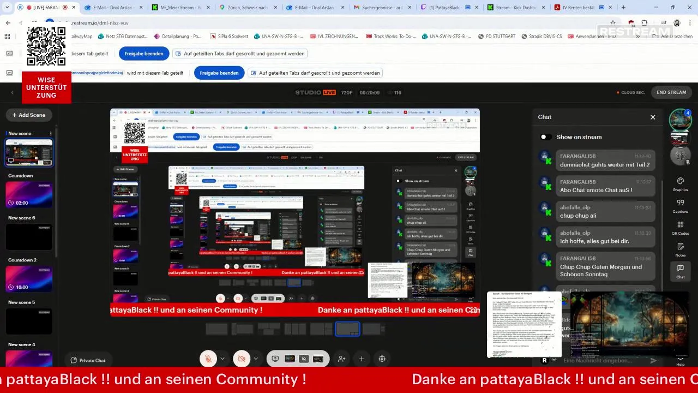The width and height of the screenshot is (698, 393).
Task: Click the muted participant avatar in sidebar
Action: coord(680,156)
